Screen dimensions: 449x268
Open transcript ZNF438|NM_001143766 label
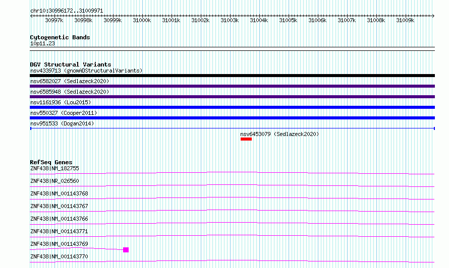59,219
